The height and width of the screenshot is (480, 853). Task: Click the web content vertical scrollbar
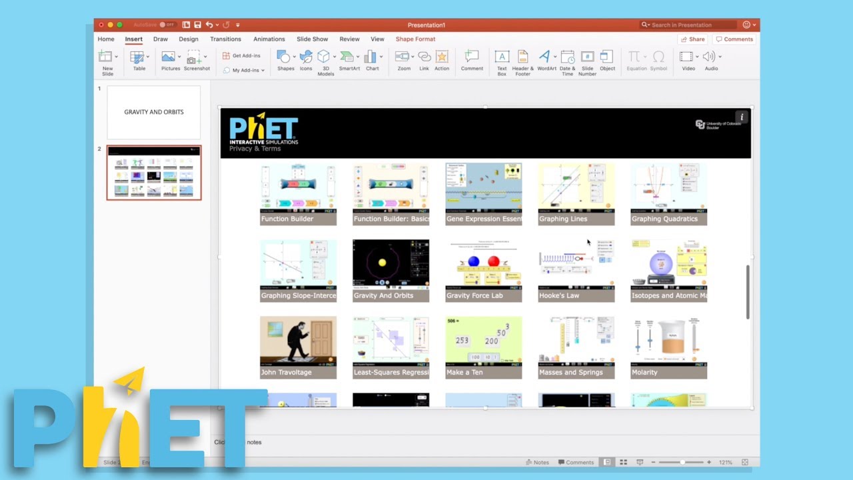point(747,291)
